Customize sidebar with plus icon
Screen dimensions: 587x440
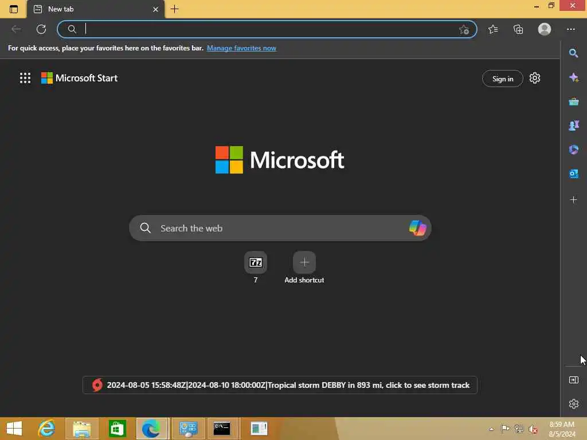coord(573,200)
